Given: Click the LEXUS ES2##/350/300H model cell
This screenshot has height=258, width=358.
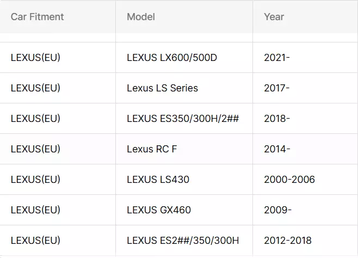Looking at the screenshot, I should pos(183,241).
